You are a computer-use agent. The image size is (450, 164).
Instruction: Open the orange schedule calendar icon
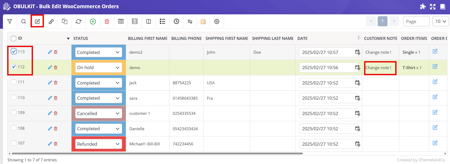tap(203, 22)
